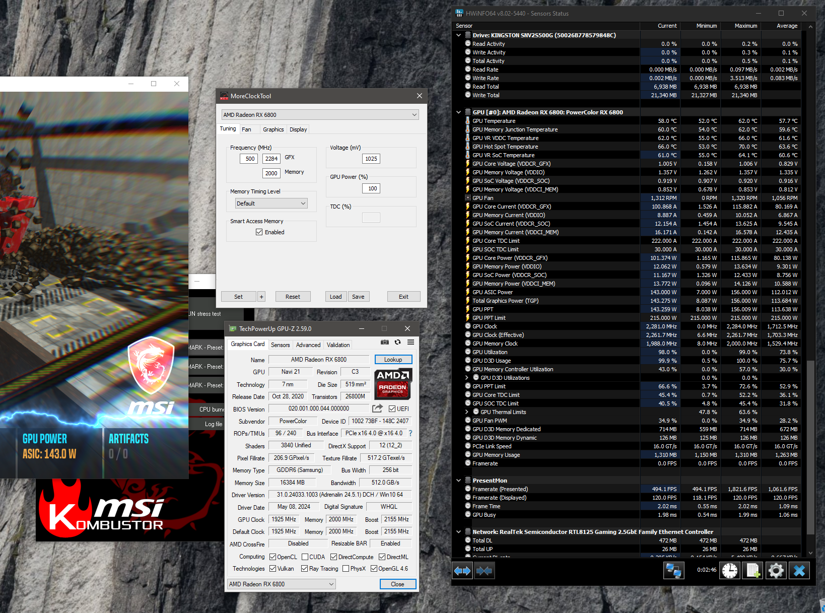Open Advanced tab in GPU-Z
This screenshot has width=825, height=613.
tap(308, 345)
